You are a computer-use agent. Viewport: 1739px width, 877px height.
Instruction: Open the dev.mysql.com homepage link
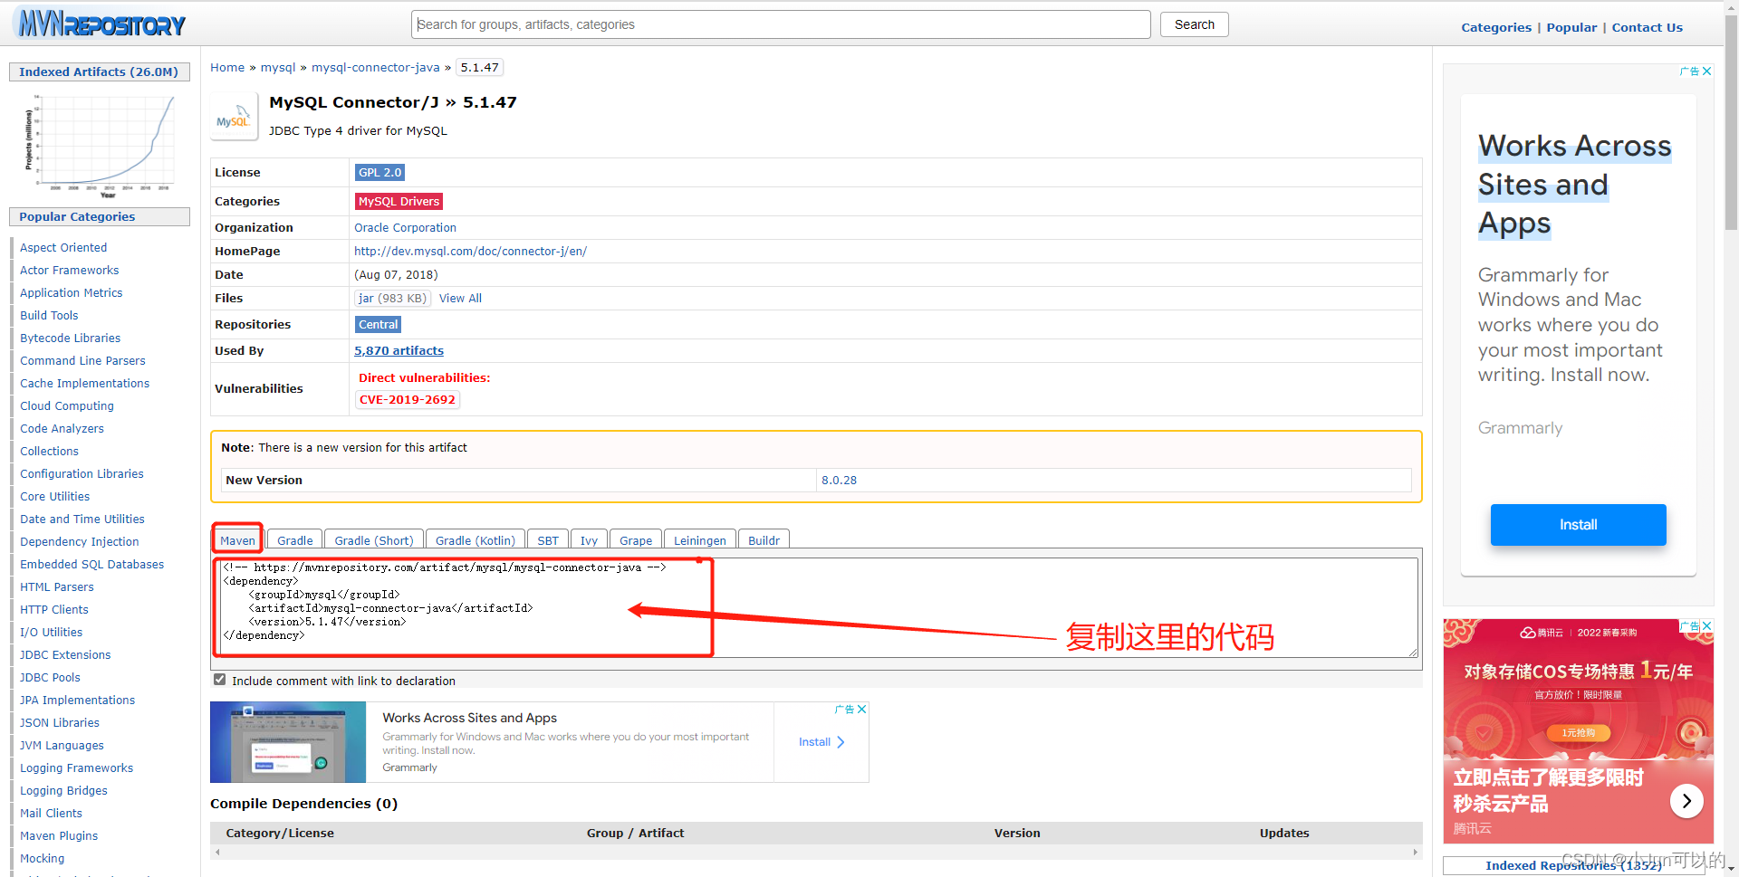(470, 252)
